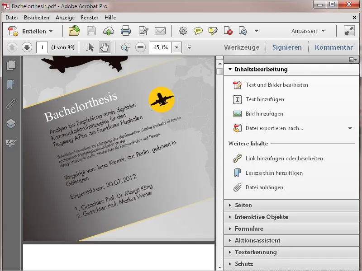Viewport: 362px width, 271px height.
Task: Click Link hinzufügen oder bearbeiten
Action: pyautogui.click(x=278, y=159)
